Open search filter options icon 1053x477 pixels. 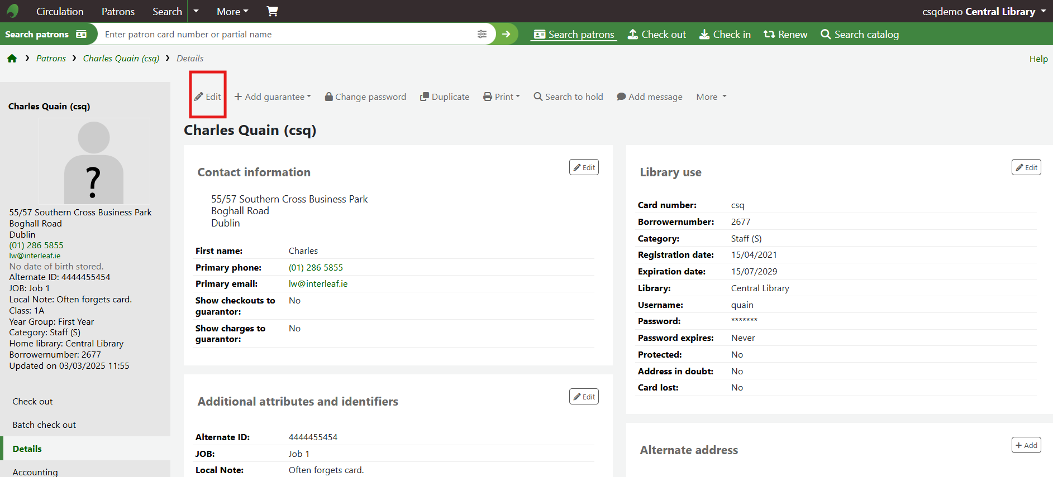coord(482,34)
